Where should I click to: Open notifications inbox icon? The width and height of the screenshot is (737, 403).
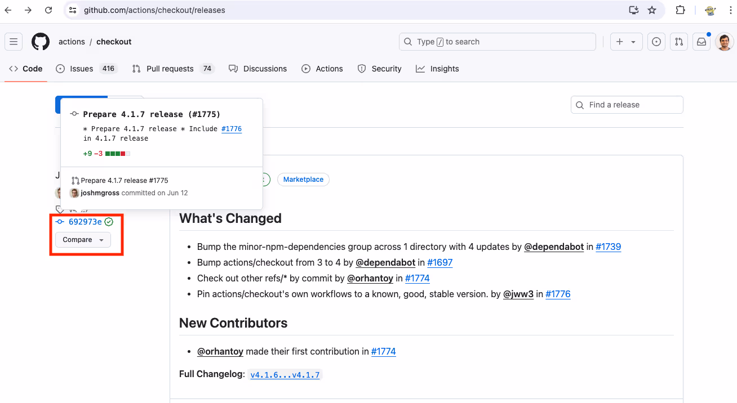point(702,42)
